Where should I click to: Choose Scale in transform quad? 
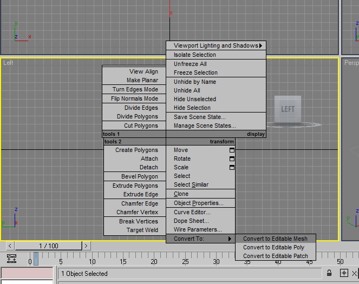tap(200, 167)
